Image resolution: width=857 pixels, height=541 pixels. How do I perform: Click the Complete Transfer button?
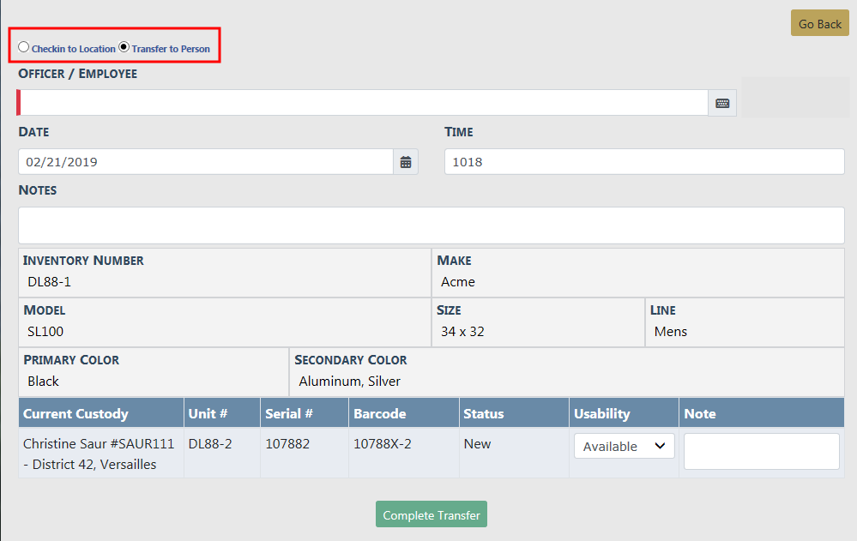(x=432, y=514)
